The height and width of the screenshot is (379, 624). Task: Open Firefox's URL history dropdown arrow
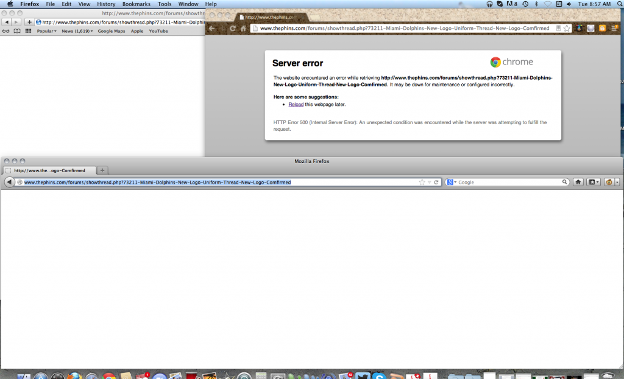pyautogui.click(x=430, y=183)
